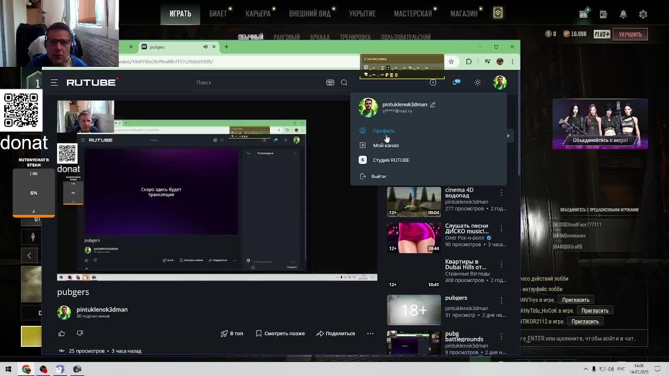Click the PUBG clan banner thumbnail
The image size is (669, 376).
point(600,124)
